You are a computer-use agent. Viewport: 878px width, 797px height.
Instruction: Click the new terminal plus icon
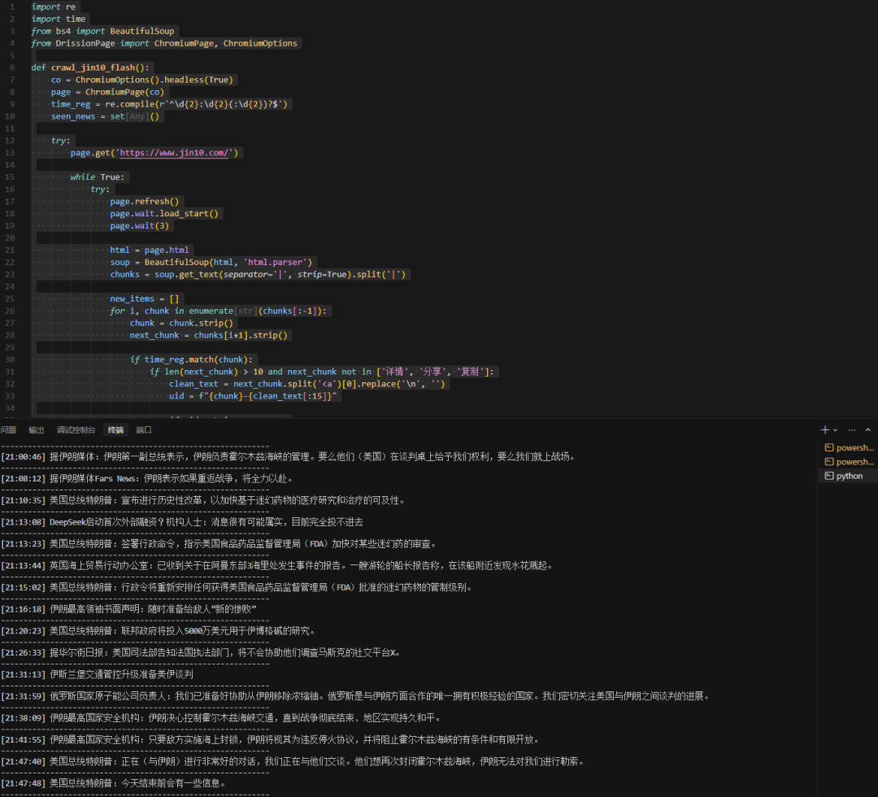point(824,429)
